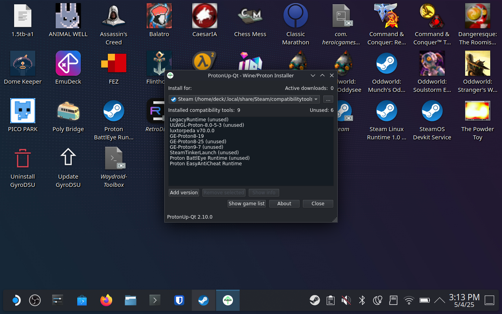Image resolution: width=502 pixels, height=314 pixels.
Task: Select the Waydroid-Toolbox script icon
Action: click(x=114, y=158)
